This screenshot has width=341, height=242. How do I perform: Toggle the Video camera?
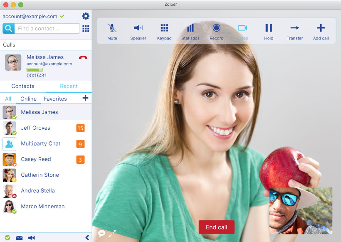tap(242, 32)
